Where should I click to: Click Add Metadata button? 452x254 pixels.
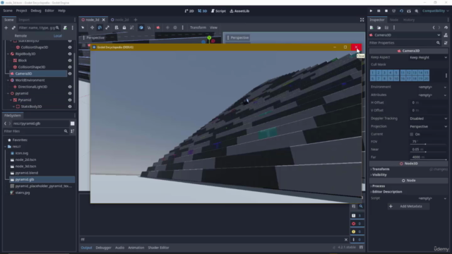(408, 206)
